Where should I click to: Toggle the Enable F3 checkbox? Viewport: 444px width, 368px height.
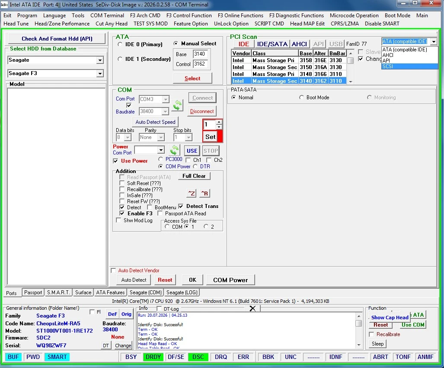(x=122, y=214)
